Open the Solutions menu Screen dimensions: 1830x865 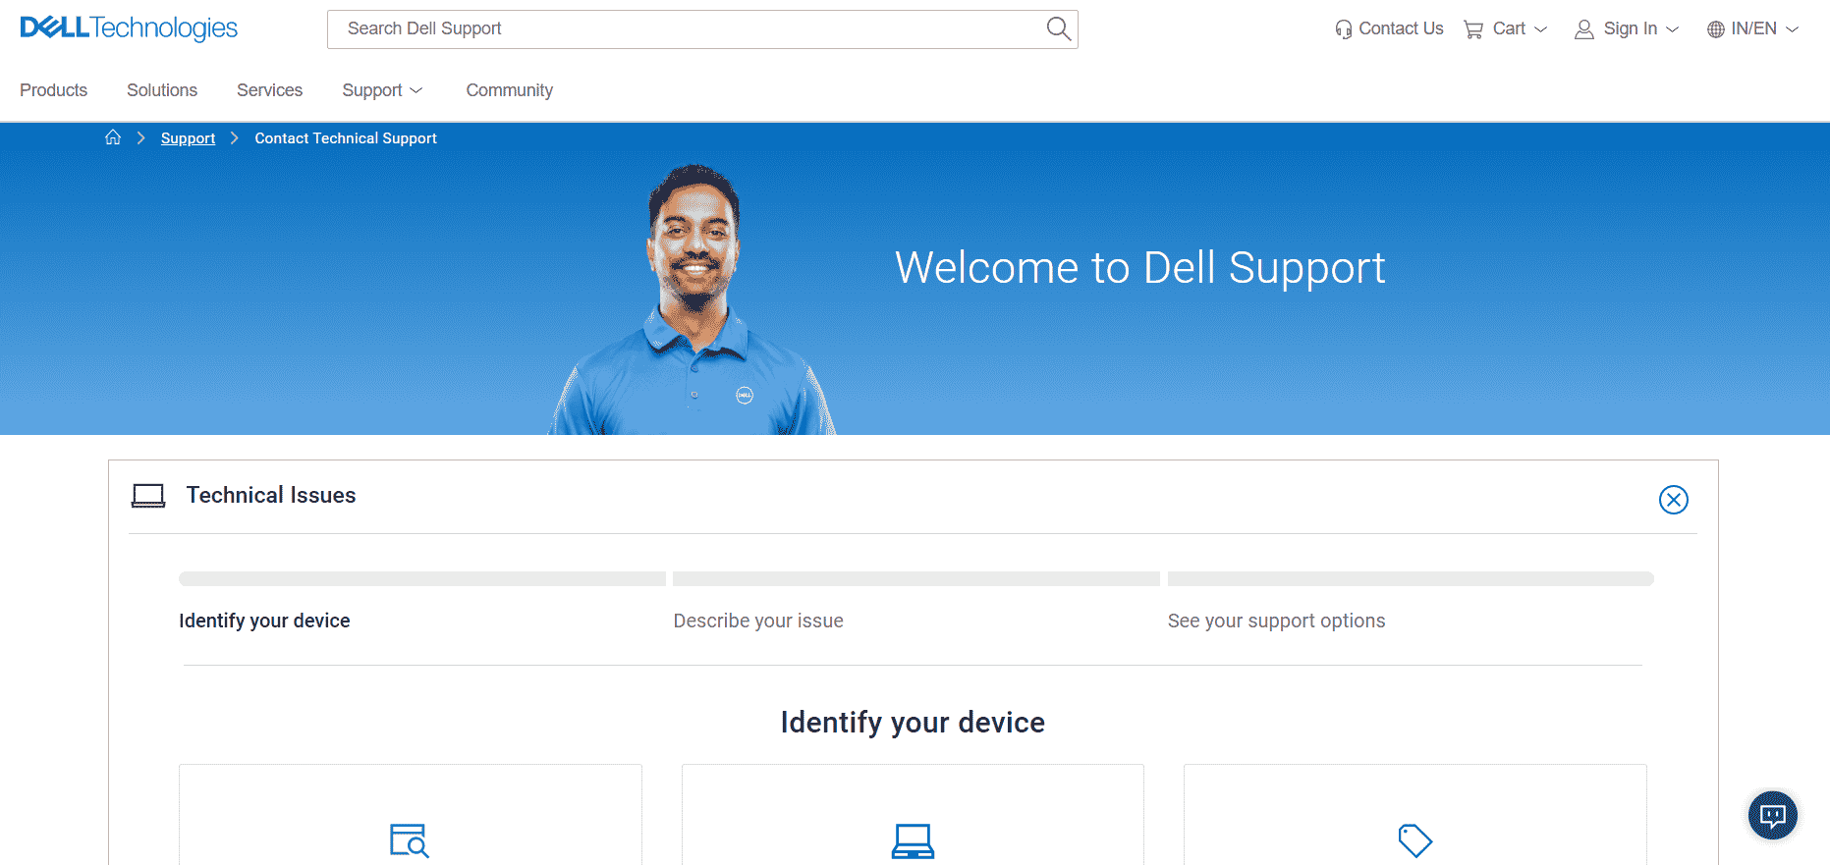click(x=162, y=90)
